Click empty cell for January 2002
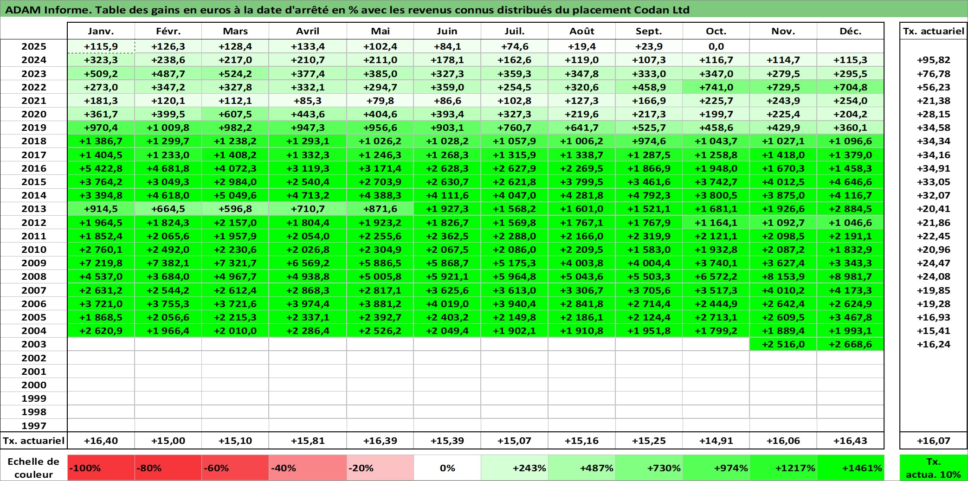Viewport: 968px width, 481px height. click(101, 358)
